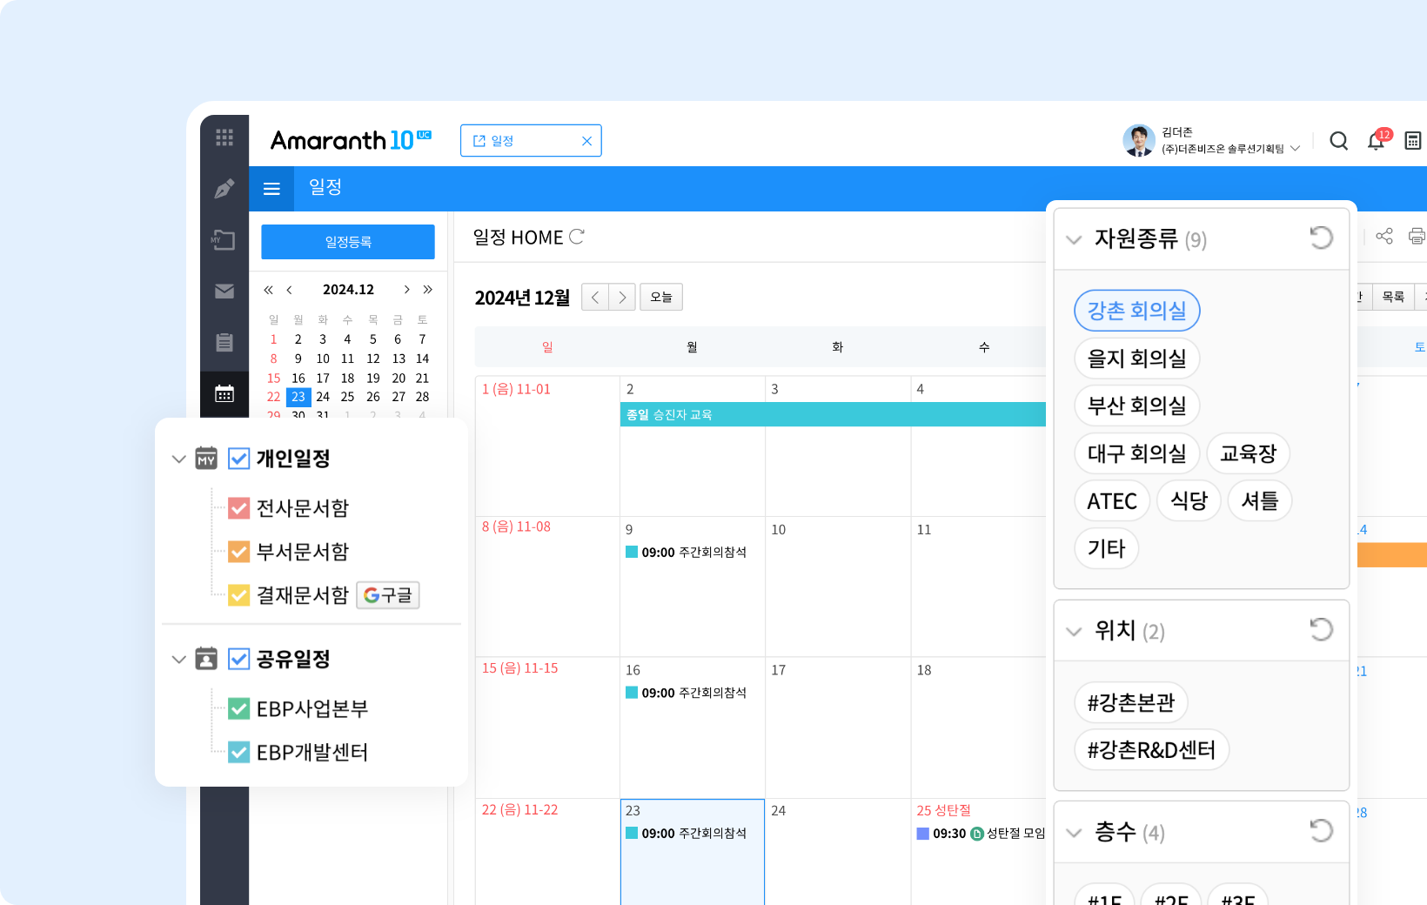1427x905 pixels.
Task: Open the clipboard board icon in sidebar
Action: [x=224, y=342]
